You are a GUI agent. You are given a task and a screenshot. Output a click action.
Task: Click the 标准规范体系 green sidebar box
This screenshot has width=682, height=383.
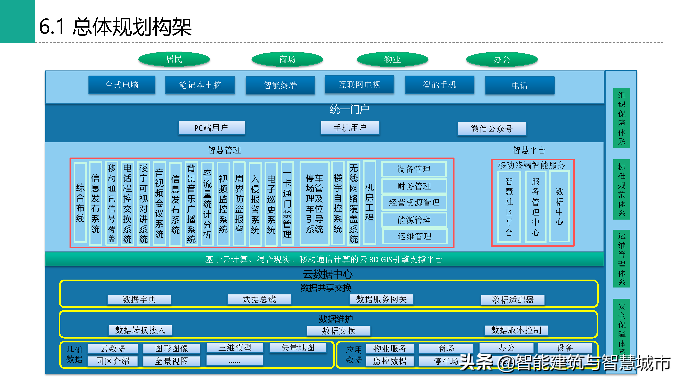(622, 189)
